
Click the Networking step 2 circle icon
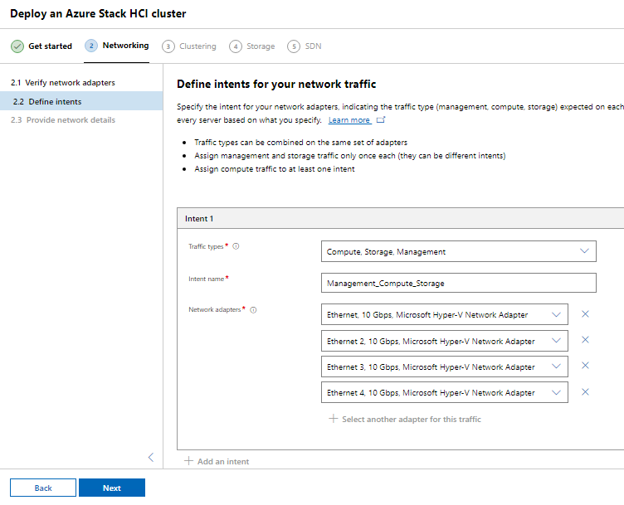(91, 46)
